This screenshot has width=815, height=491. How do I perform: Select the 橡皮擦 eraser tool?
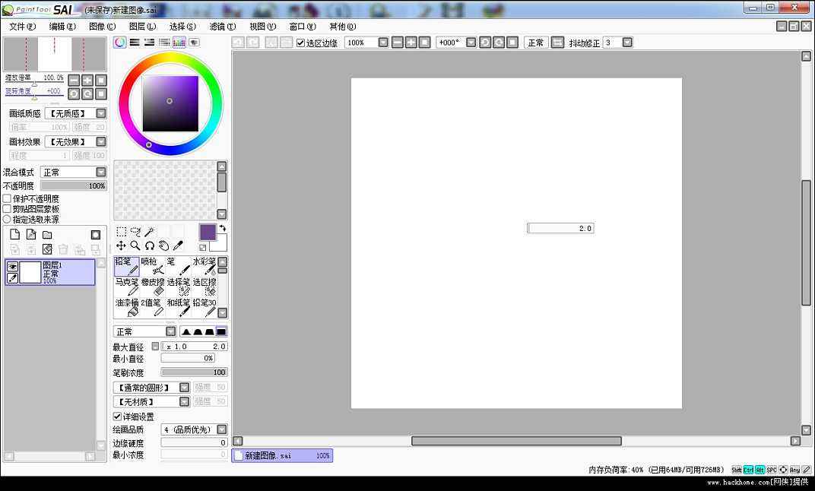153,287
